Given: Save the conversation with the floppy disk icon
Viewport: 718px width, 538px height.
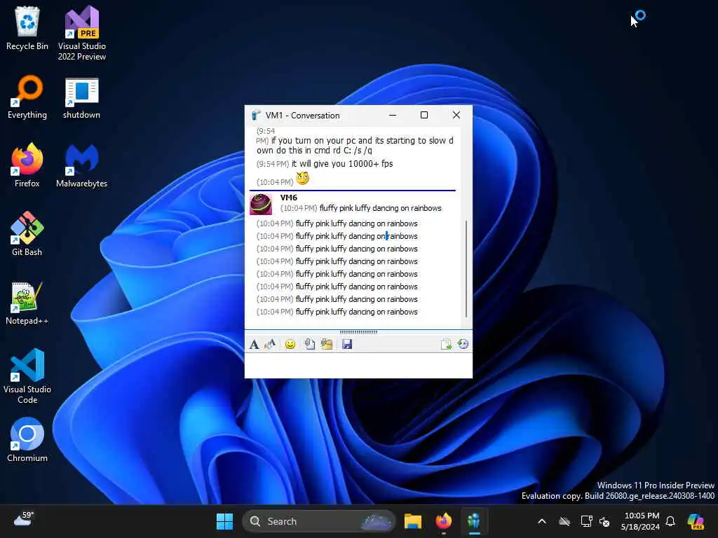Looking at the screenshot, I should 347,344.
